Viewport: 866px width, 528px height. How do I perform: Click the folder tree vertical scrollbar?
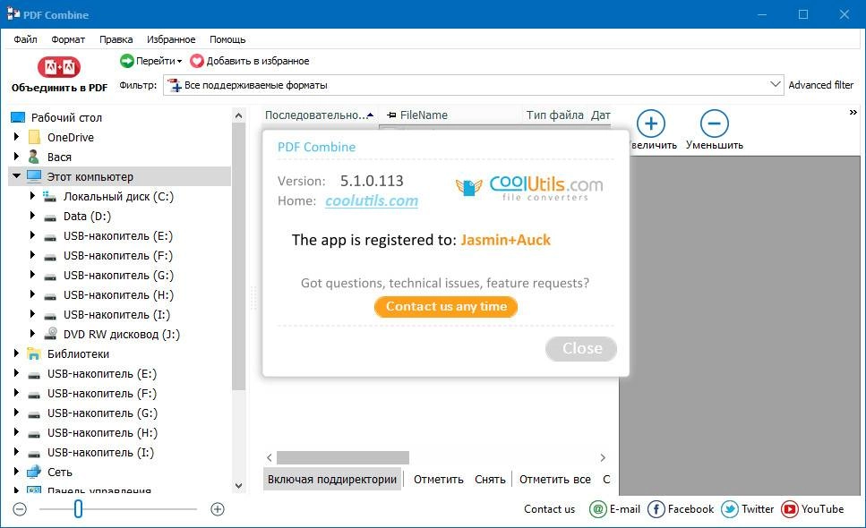point(238,257)
